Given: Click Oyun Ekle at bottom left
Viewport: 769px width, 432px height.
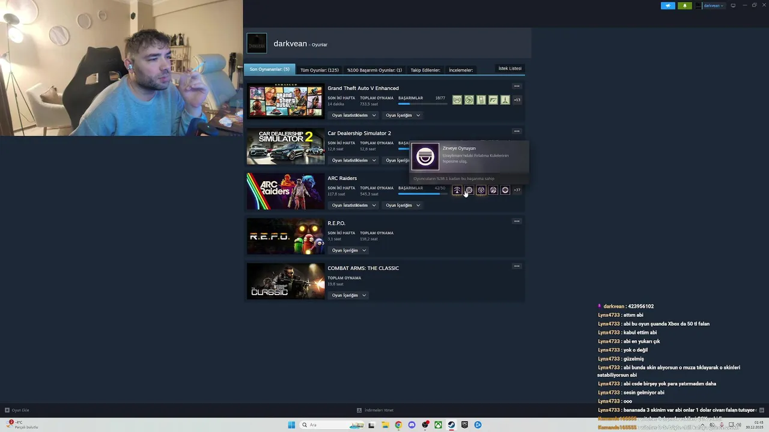Looking at the screenshot, I should click(17, 410).
